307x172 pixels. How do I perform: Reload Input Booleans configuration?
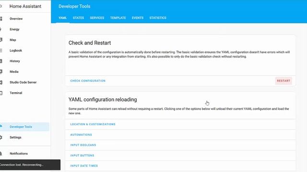coord(83,145)
